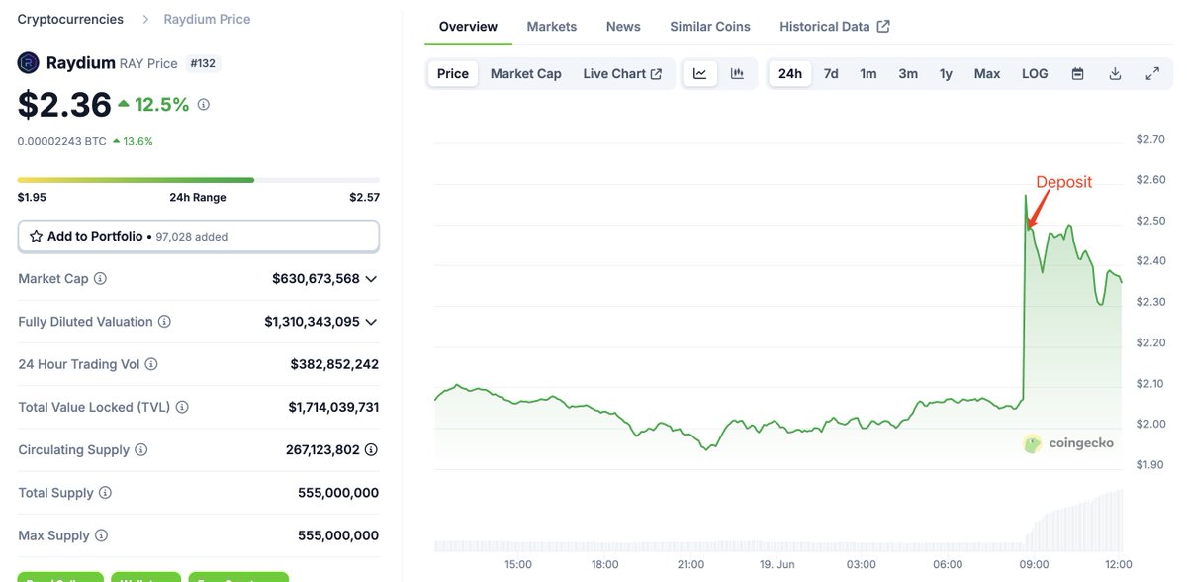Download chart data icon
The height and width of the screenshot is (582, 1187).
pyautogui.click(x=1115, y=73)
